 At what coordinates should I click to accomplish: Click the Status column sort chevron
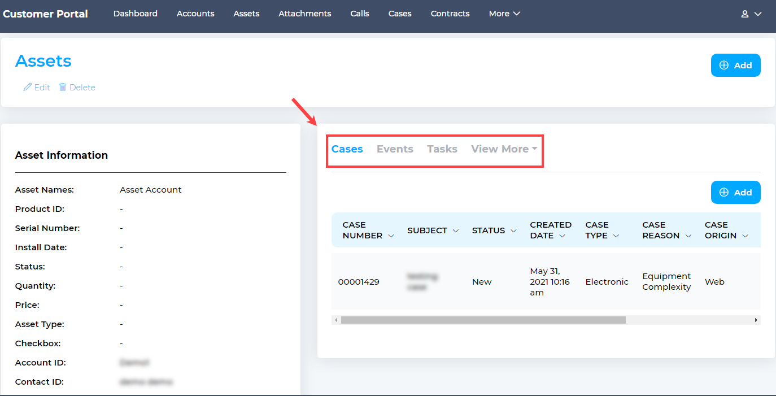coord(513,230)
